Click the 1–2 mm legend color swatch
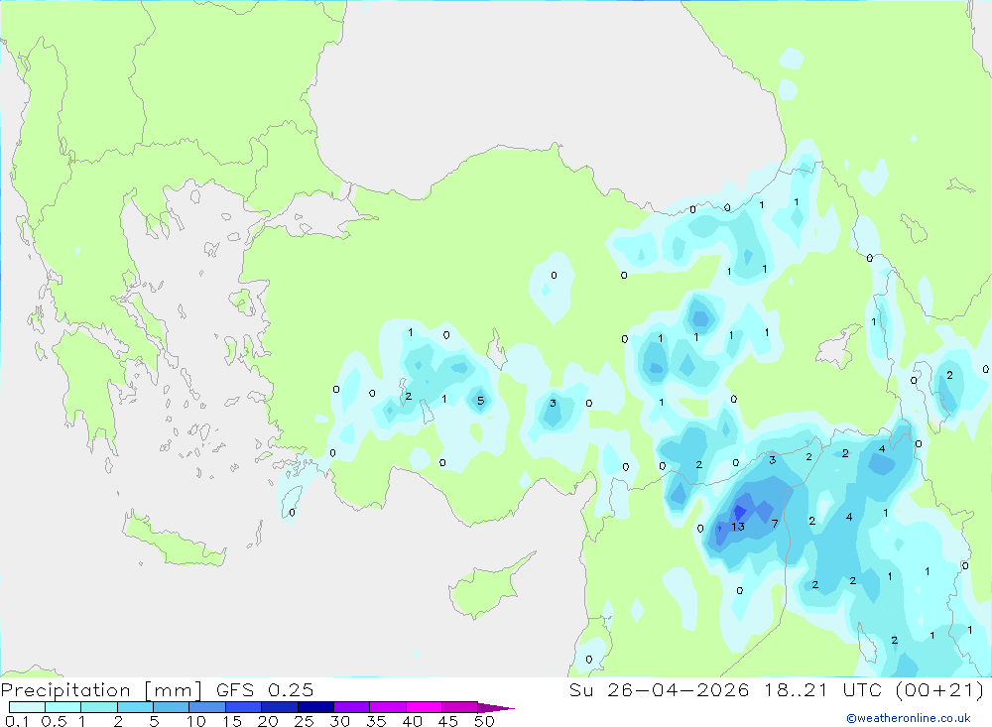 (x=99, y=707)
